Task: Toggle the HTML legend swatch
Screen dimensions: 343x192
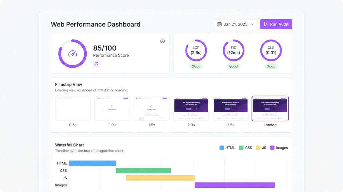Action: click(x=222, y=148)
